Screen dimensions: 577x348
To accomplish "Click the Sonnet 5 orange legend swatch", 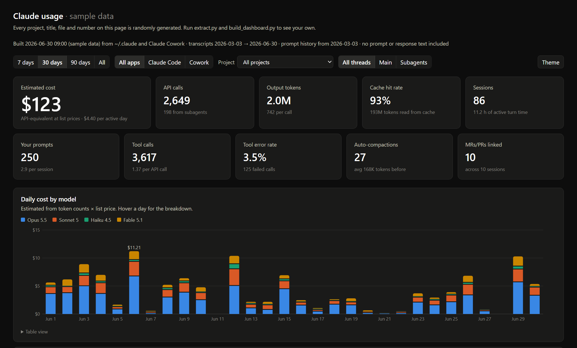I will coord(55,220).
